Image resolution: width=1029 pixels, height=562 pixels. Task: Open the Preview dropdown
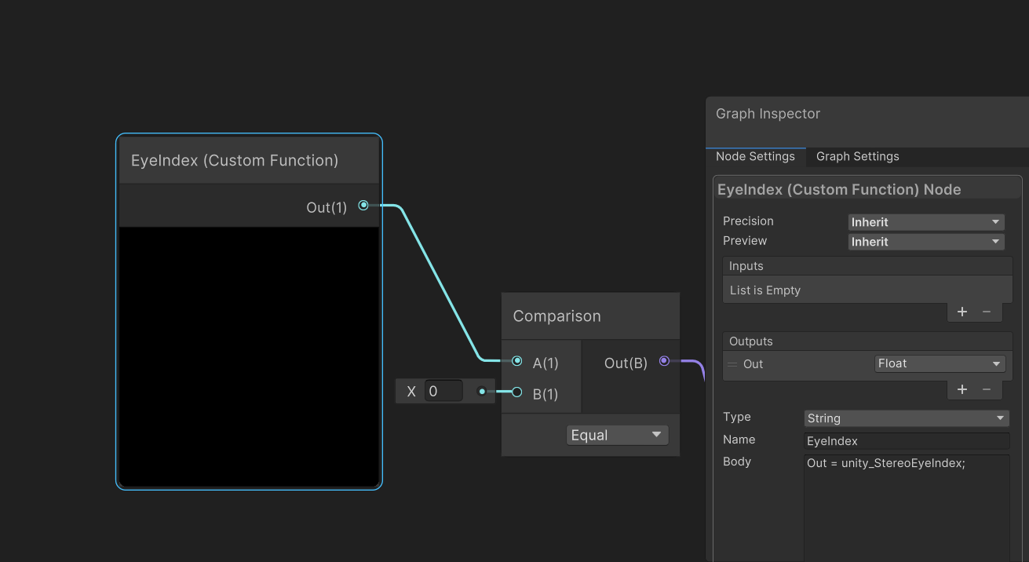926,242
